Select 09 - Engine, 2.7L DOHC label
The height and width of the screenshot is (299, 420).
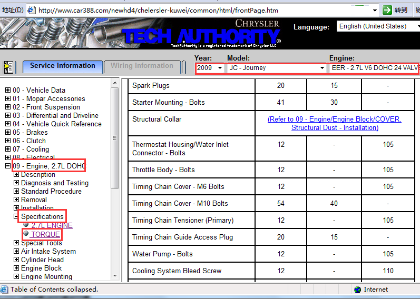pos(49,166)
